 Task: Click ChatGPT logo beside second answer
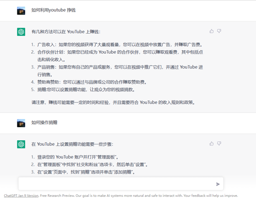[x=21, y=144]
